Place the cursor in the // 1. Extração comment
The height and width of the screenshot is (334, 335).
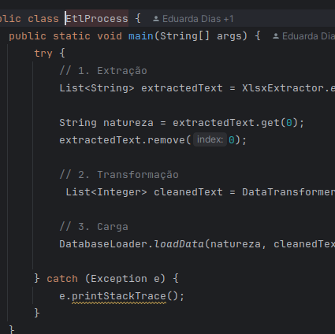103,71
